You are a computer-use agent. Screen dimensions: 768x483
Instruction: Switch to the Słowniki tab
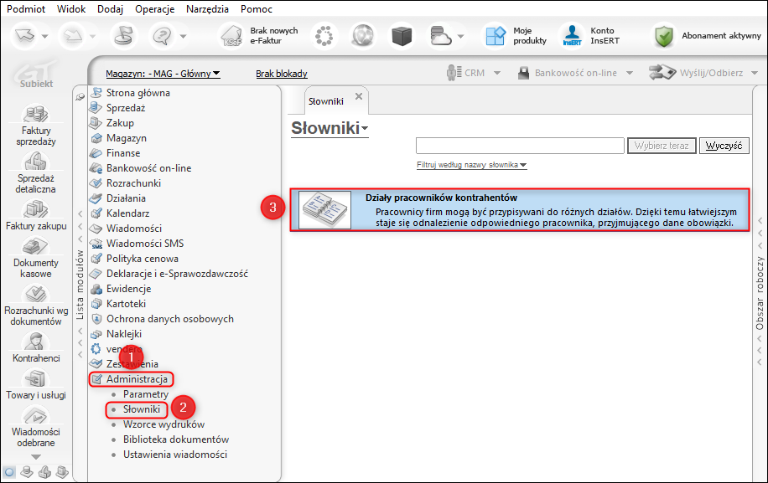[325, 101]
